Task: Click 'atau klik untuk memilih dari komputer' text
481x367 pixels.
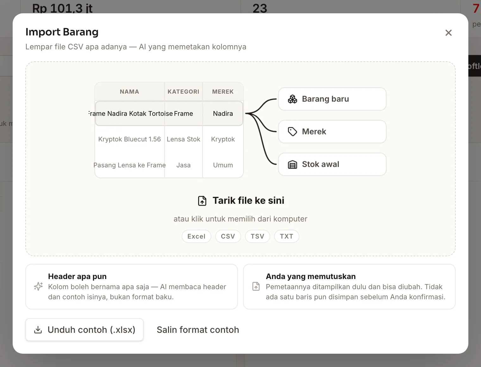Action: [240, 219]
